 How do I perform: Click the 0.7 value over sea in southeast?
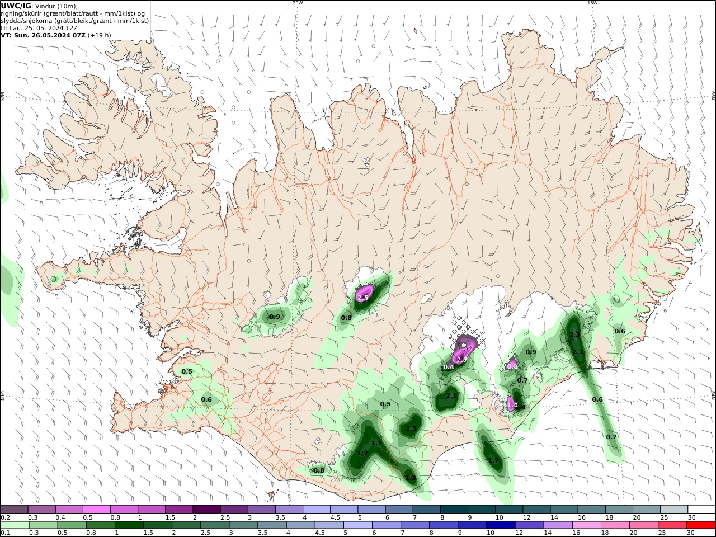click(x=611, y=437)
